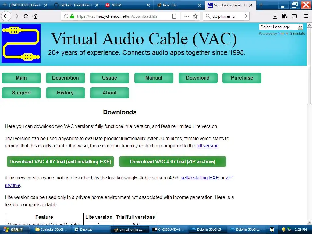The image size is (312, 234).
Task: Open page actions three-dot menu
Action: click(x=187, y=16)
